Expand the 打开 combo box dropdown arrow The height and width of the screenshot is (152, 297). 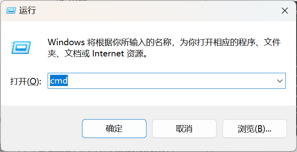coord(279,81)
